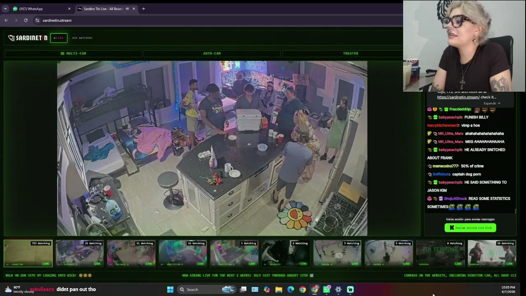Mute audio on the Sardine Tin tab
Image resolution: width=526 pixels, height=296 pixels.
127,9
